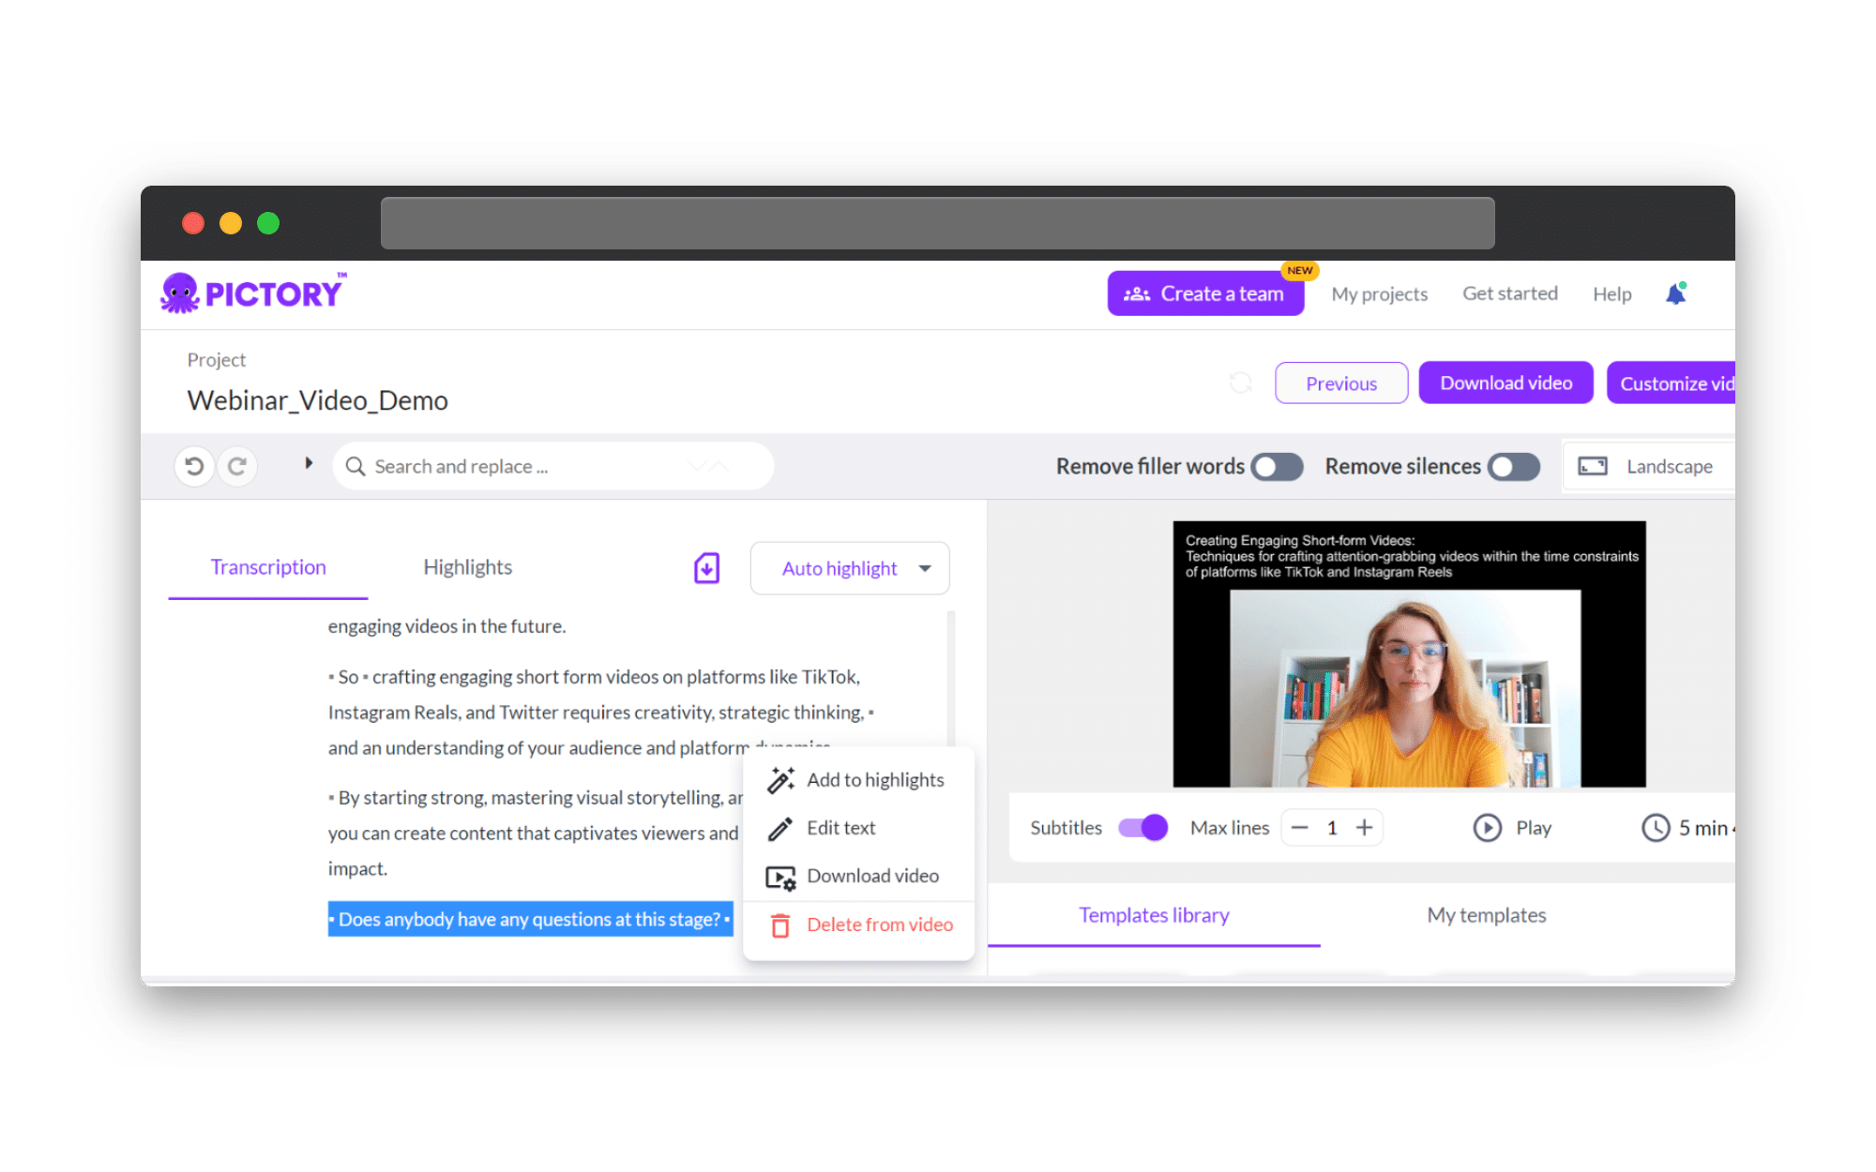Switch to the My templates tab
This screenshot has height=1172, width=1876.
pos(1486,914)
